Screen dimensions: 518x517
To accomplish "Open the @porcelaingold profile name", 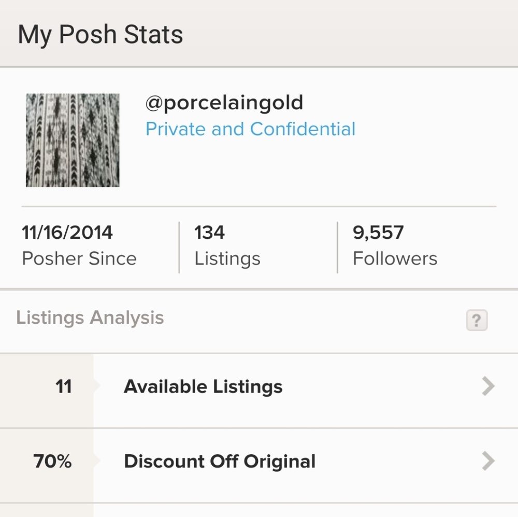I will (225, 103).
